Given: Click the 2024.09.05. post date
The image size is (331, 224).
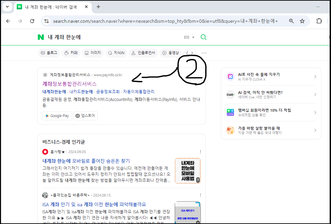Looking at the screenshot, I should (x=77, y=152).
